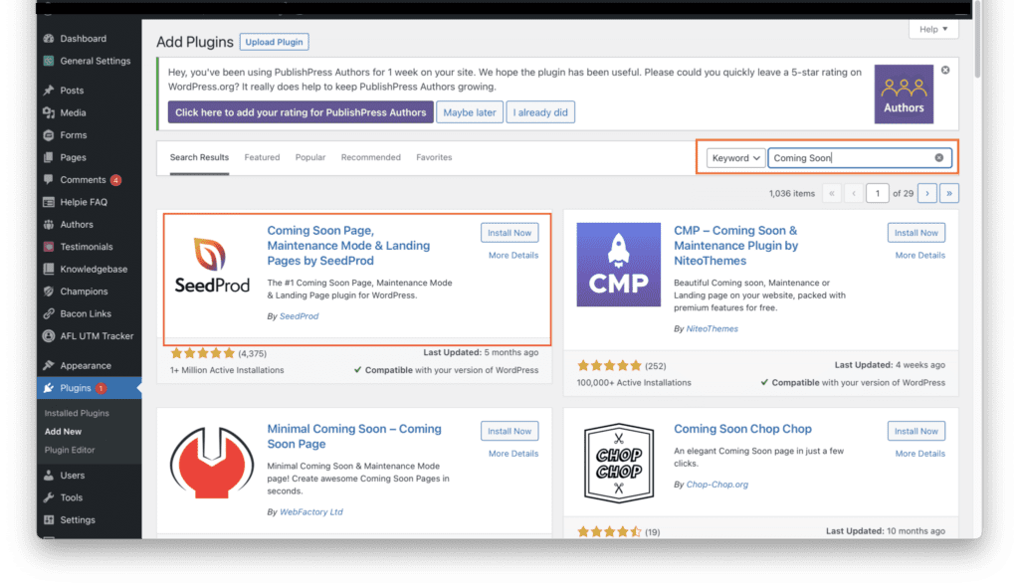Click the Appearance paintbrush icon
Image resolution: width=1019 pixels, height=586 pixels.
pos(49,365)
